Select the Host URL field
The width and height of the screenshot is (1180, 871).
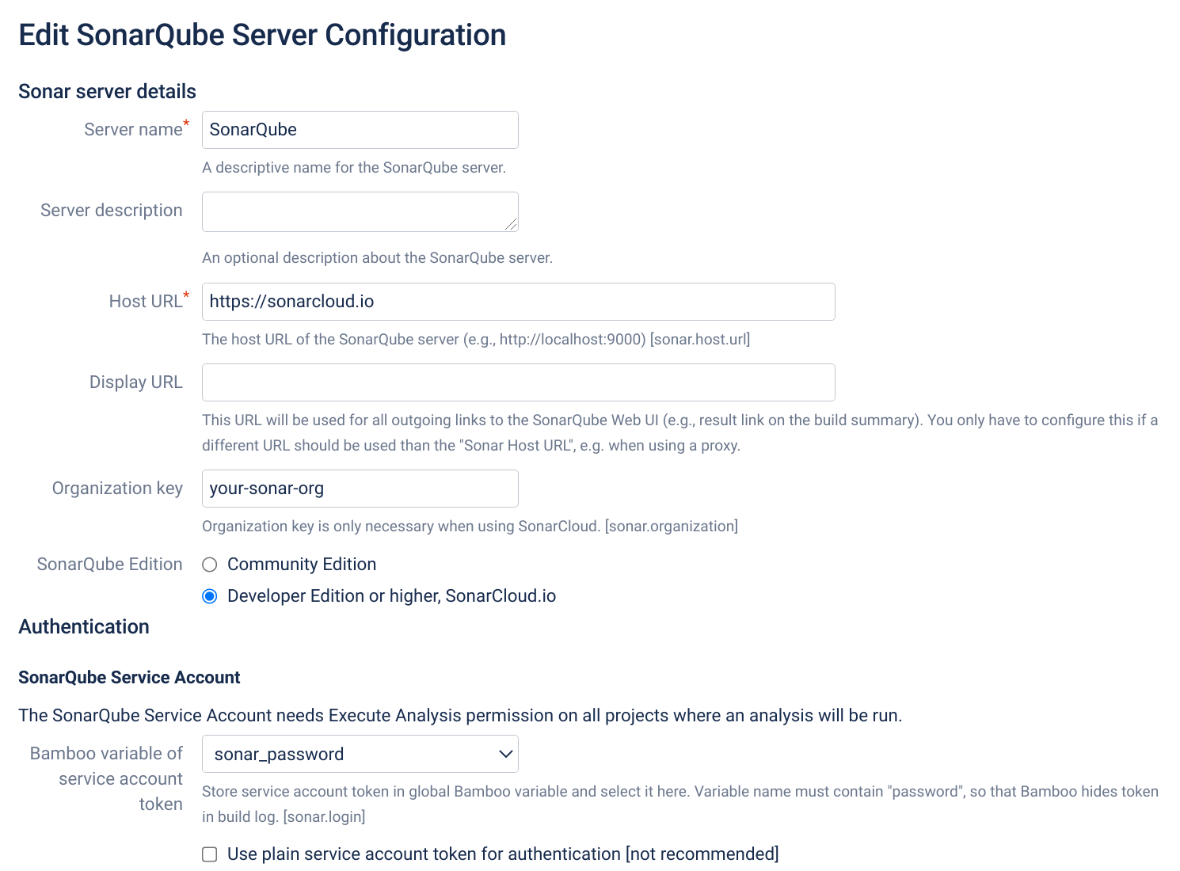point(518,302)
